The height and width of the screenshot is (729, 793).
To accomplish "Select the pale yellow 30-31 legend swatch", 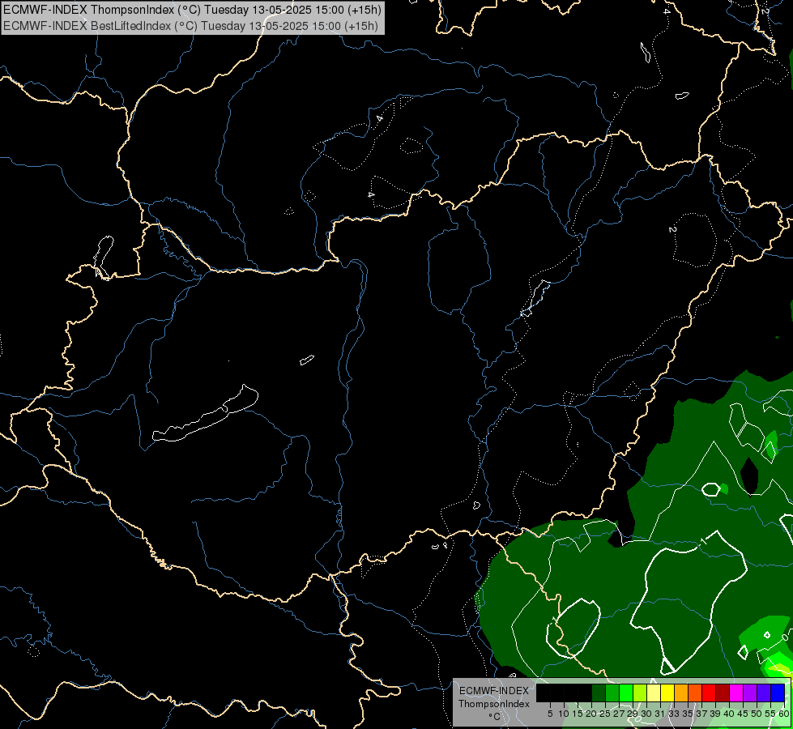I will (654, 693).
